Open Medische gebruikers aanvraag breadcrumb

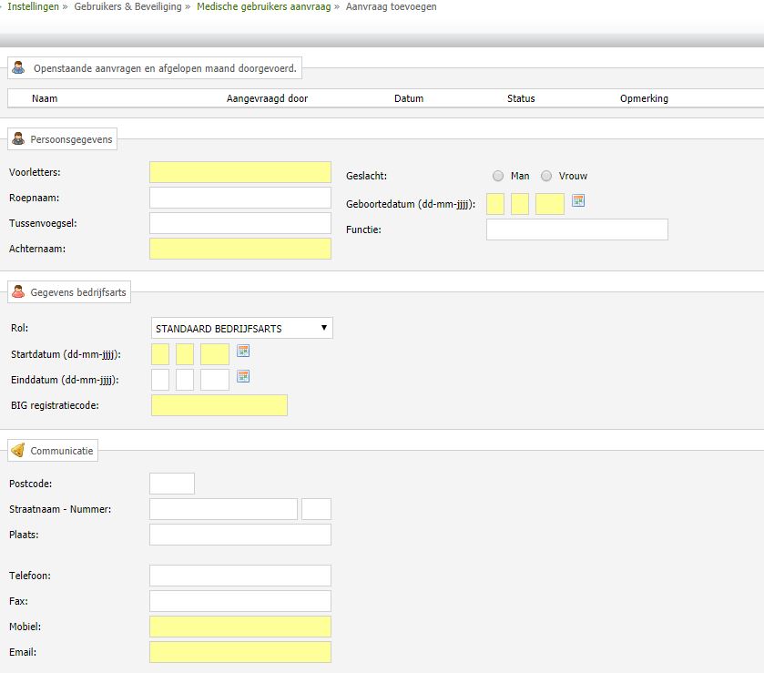(x=263, y=6)
